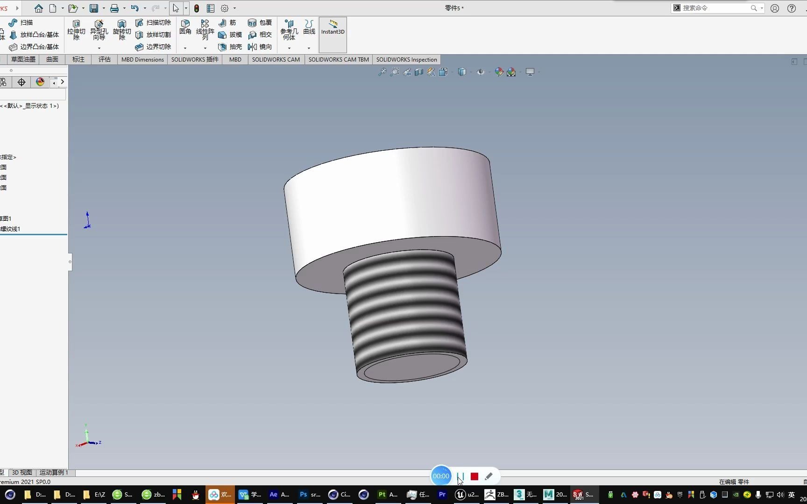The image size is (807, 504).
Task: Open the DisplayManager color wheel tab
Action: pos(40,82)
